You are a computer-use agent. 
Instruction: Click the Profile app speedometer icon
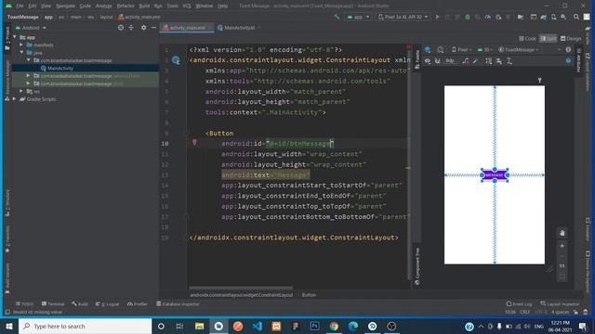[x=487, y=17]
